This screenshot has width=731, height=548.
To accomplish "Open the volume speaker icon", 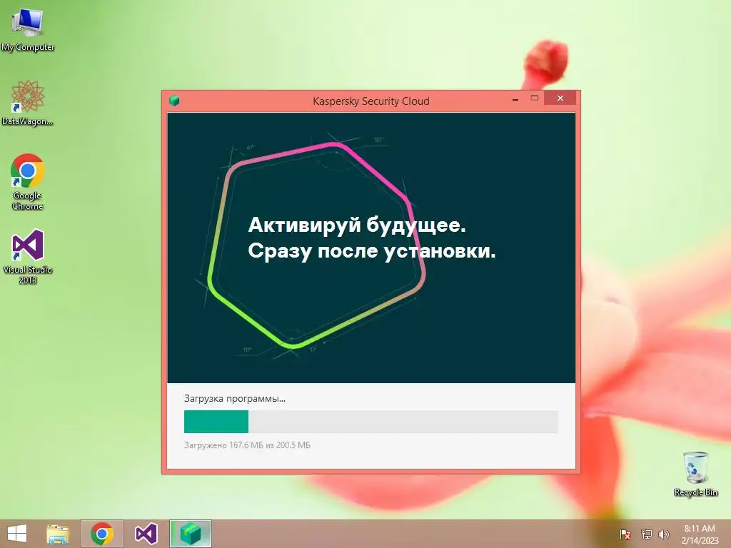I will click(x=663, y=534).
